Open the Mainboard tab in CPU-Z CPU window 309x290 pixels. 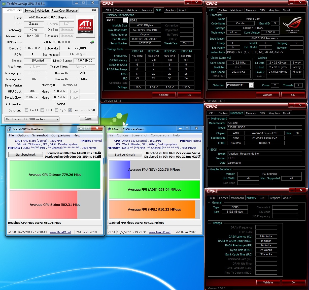coord(237,10)
